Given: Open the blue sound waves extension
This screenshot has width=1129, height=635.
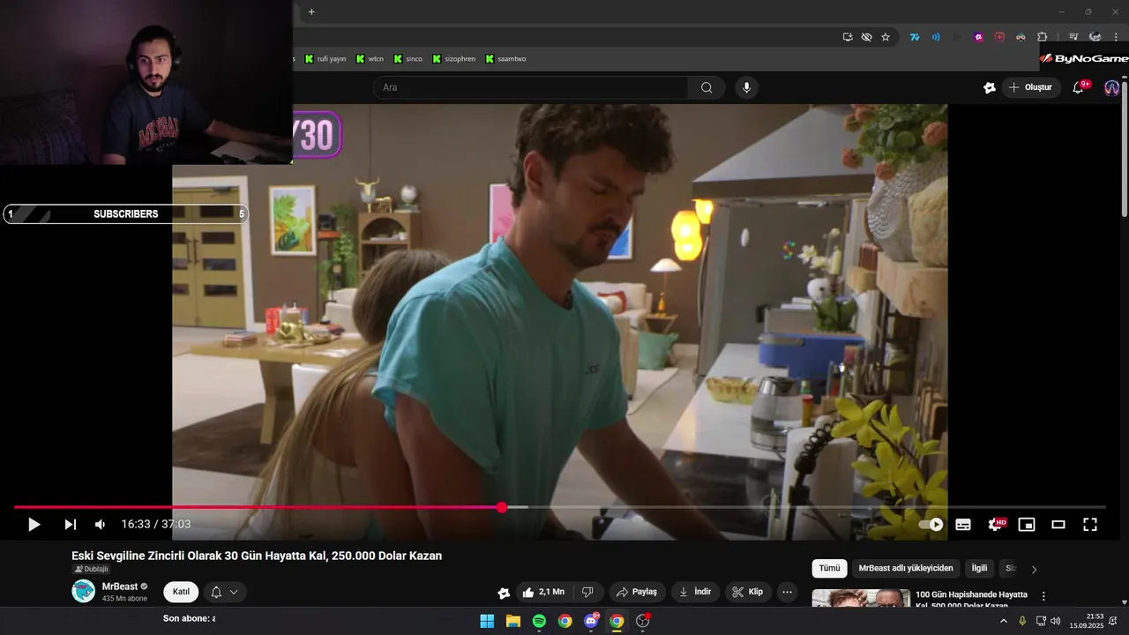Looking at the screenshot, I should pyautogui.click(x=936, y=37).
